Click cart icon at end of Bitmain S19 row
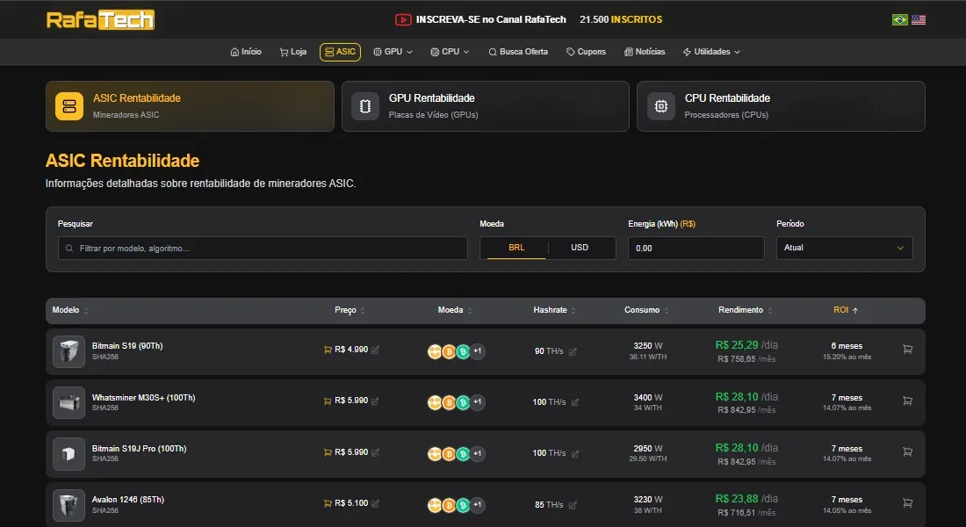The image size is (966, 527). 907,349
